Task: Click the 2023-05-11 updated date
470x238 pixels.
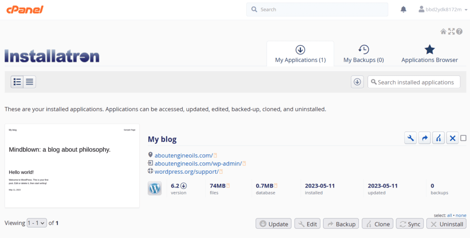Action: point(382,186)
